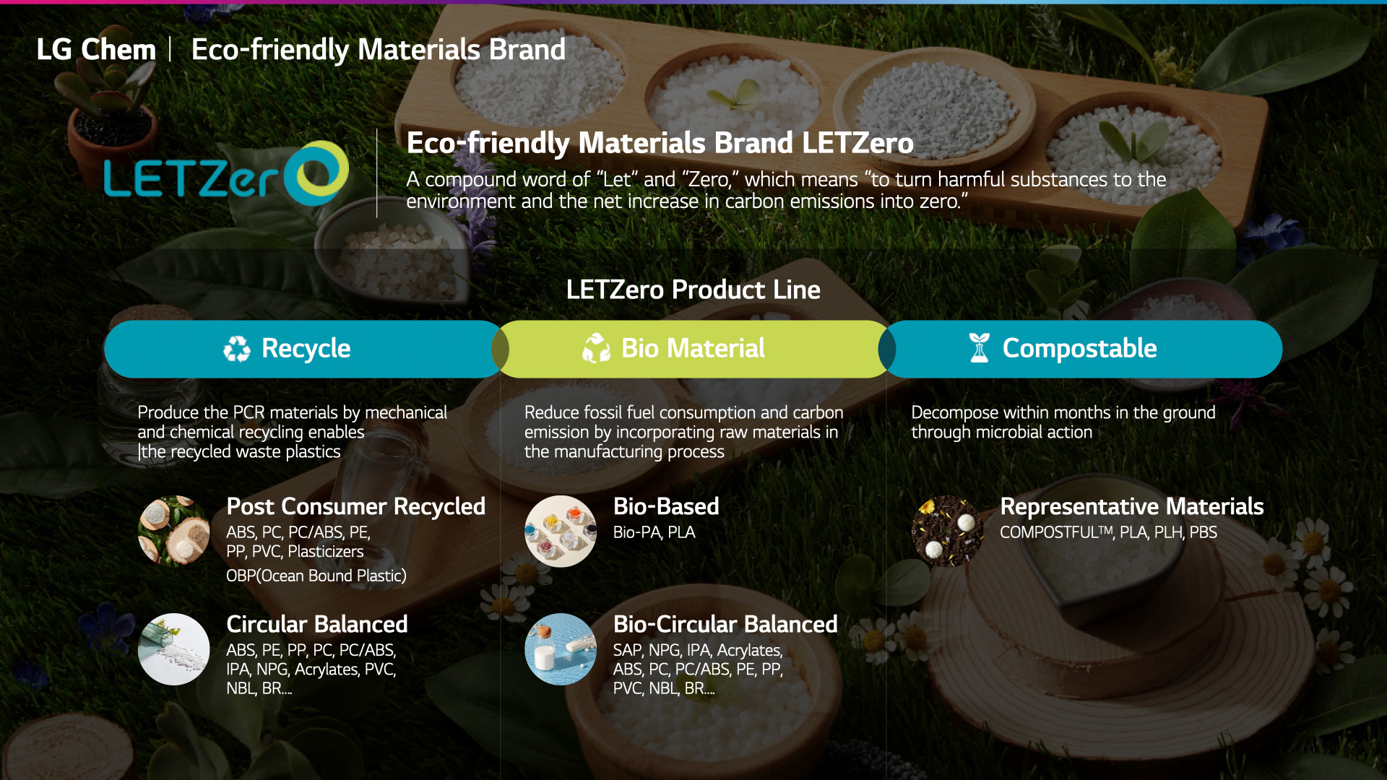Open the Representative Materials soil image
Image resolution: width=1387 pixels, height=780 pixels.
(947, 531)
